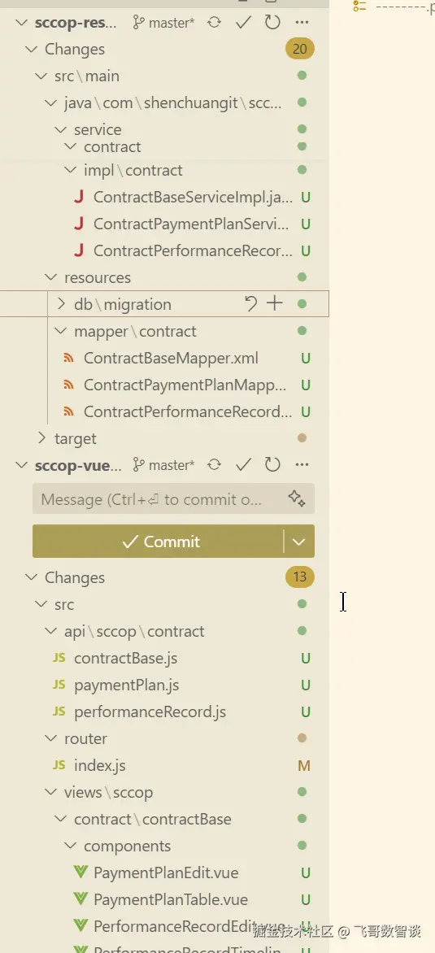Refresh the sccop-vue repository
The width and height of the screenshot is (435, 953).
pyautogui.click(x=272, y=466)
